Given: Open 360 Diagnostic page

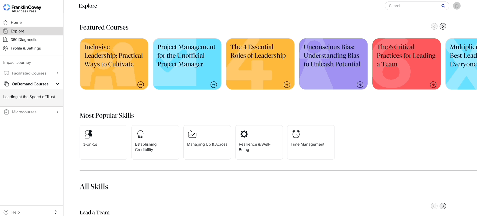Looking at the screenshot, I should pyautogui.click(x=24, y=40).
